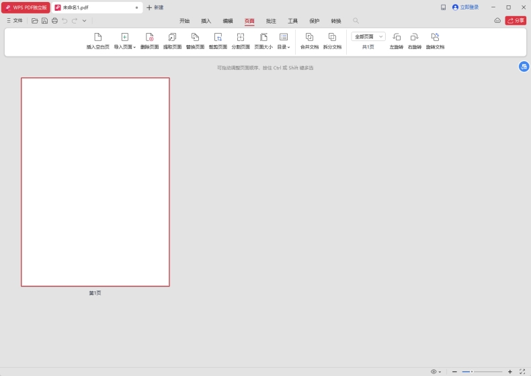Click the 立即登录 (Login now) link
The height and width of the screenshot is (376, 531).
coord(465,7)
